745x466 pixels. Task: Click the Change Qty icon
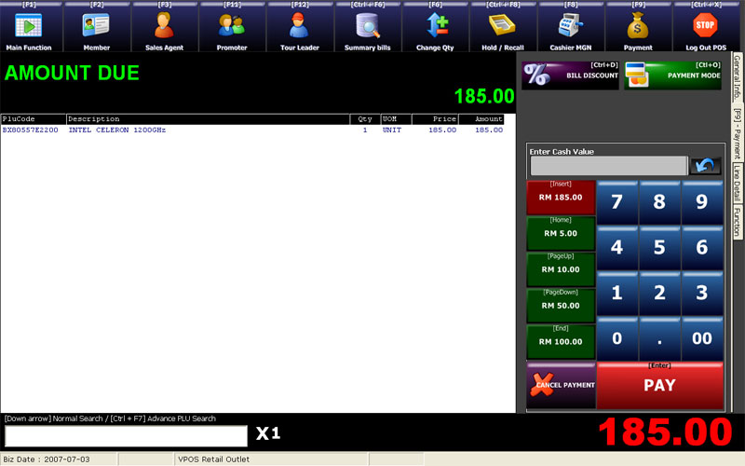click(436, 26)
